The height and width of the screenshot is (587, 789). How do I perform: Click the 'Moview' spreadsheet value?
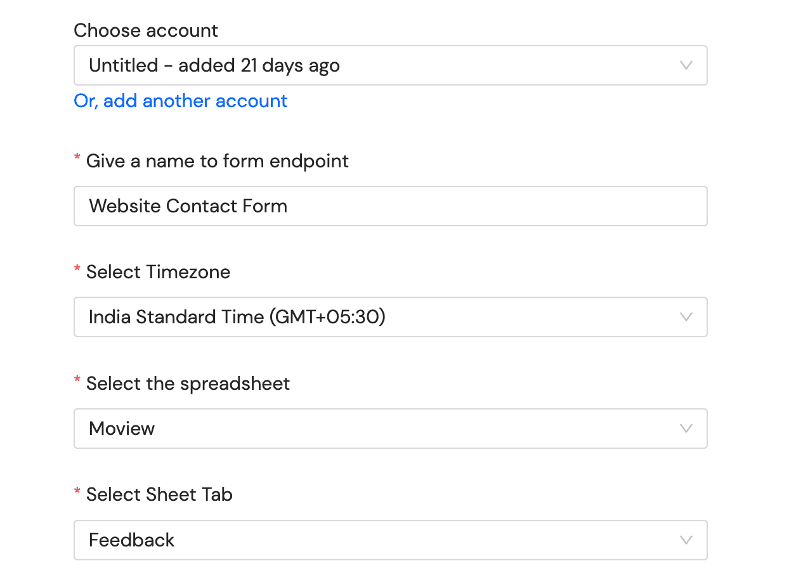tap(122, 429)
